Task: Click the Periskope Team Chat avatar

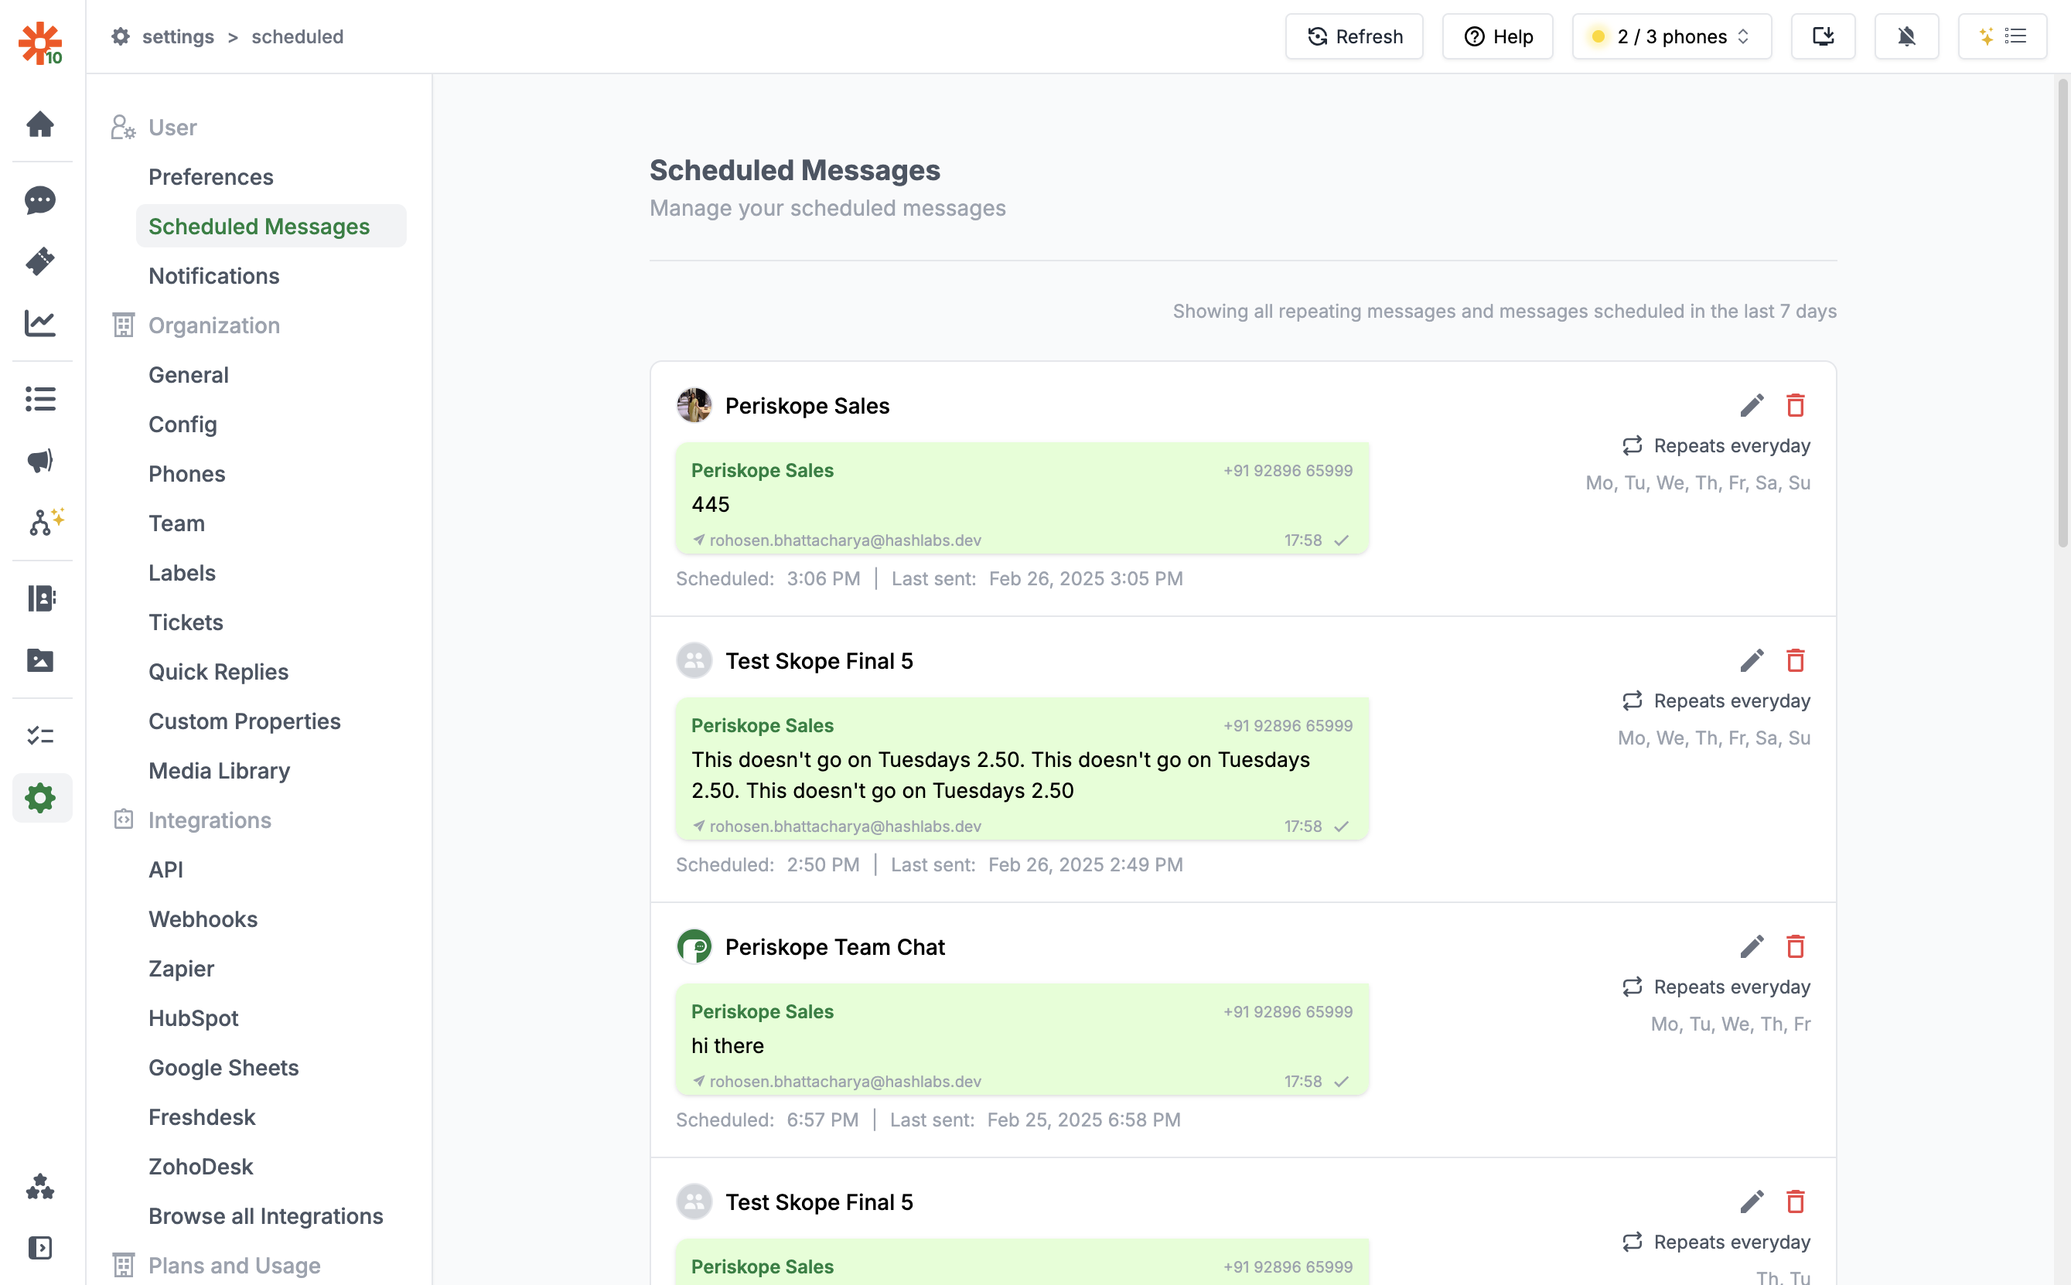Action: click(x=694, y=947)
